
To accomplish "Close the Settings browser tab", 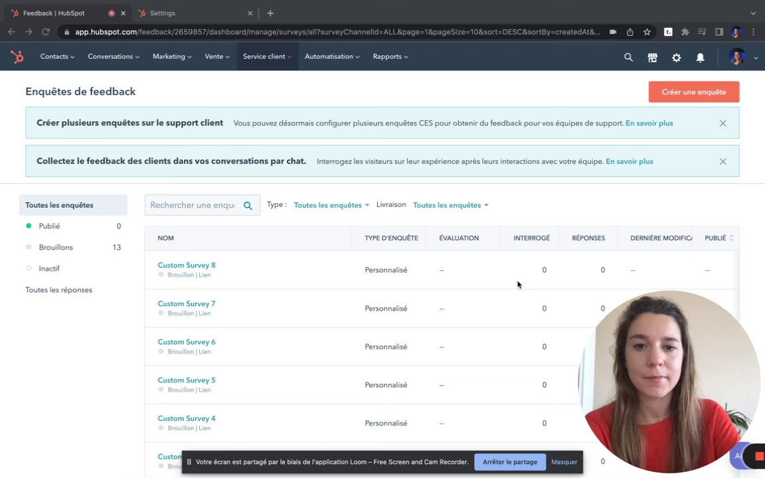I will coord(250,13).
